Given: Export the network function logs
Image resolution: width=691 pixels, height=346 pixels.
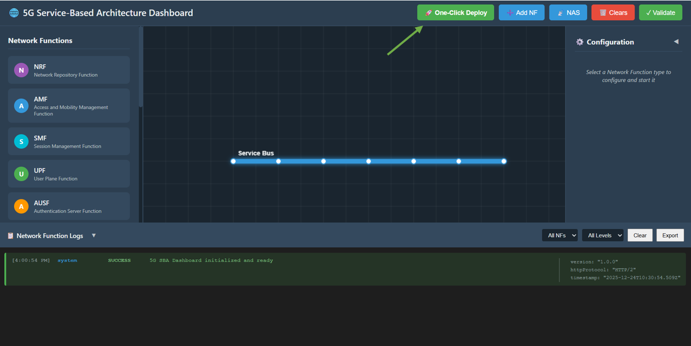Looking at the screenshot, I should pyautogui.click(x=670, y=235).
